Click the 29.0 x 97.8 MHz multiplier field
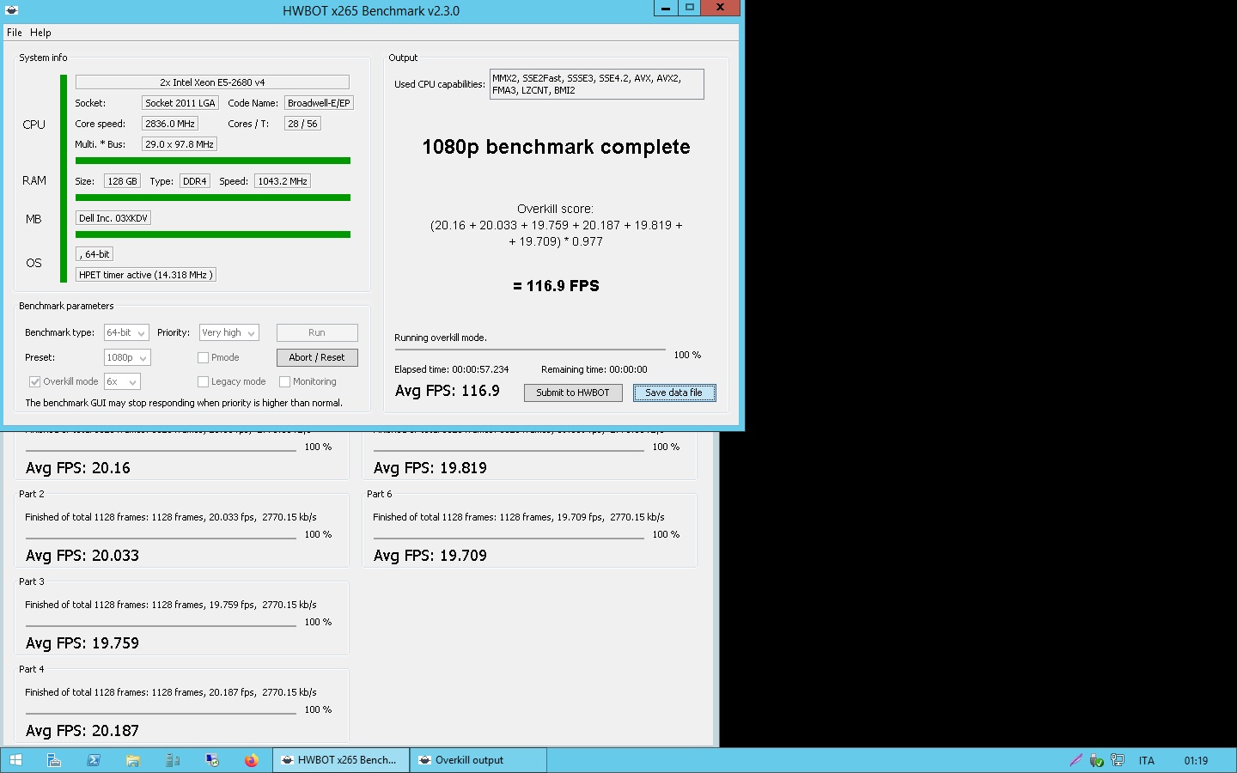The image size is (1237, 773). [x=180, y=144]
